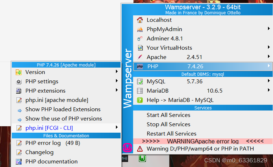Stop All Services
Viewport: 273px width, 167px height.
tap(203, 124)
